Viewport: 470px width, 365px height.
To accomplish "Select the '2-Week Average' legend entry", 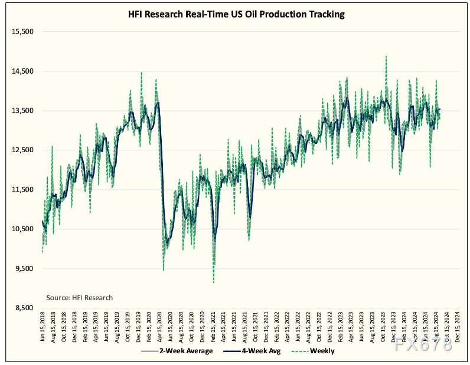I will coord(177,351).
